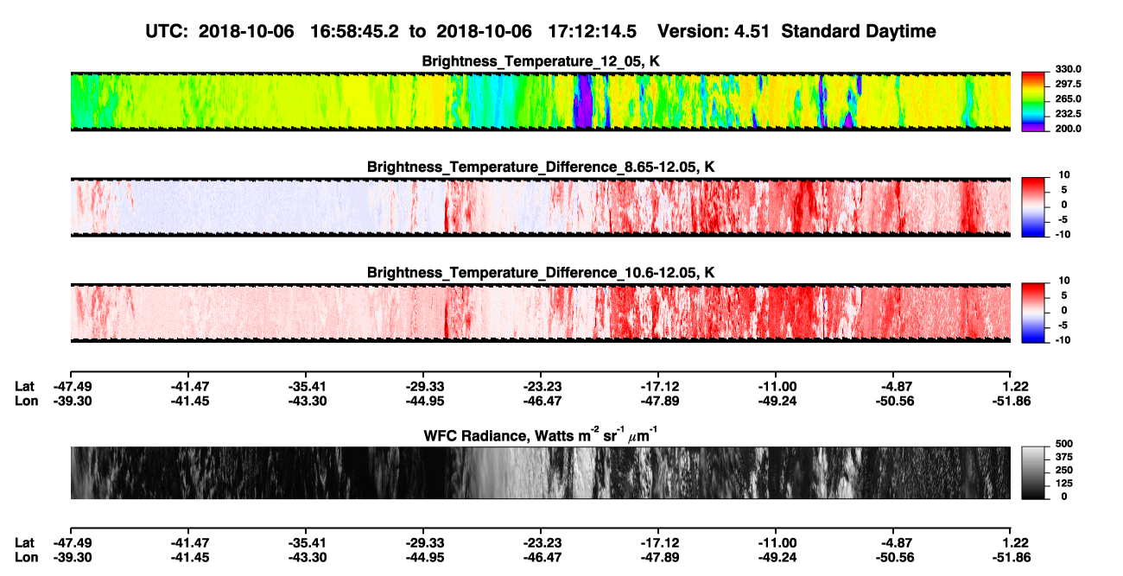
Task: Click 'Lat' label on the bottom axis under WFC strip
Action: tap(25, 542)
